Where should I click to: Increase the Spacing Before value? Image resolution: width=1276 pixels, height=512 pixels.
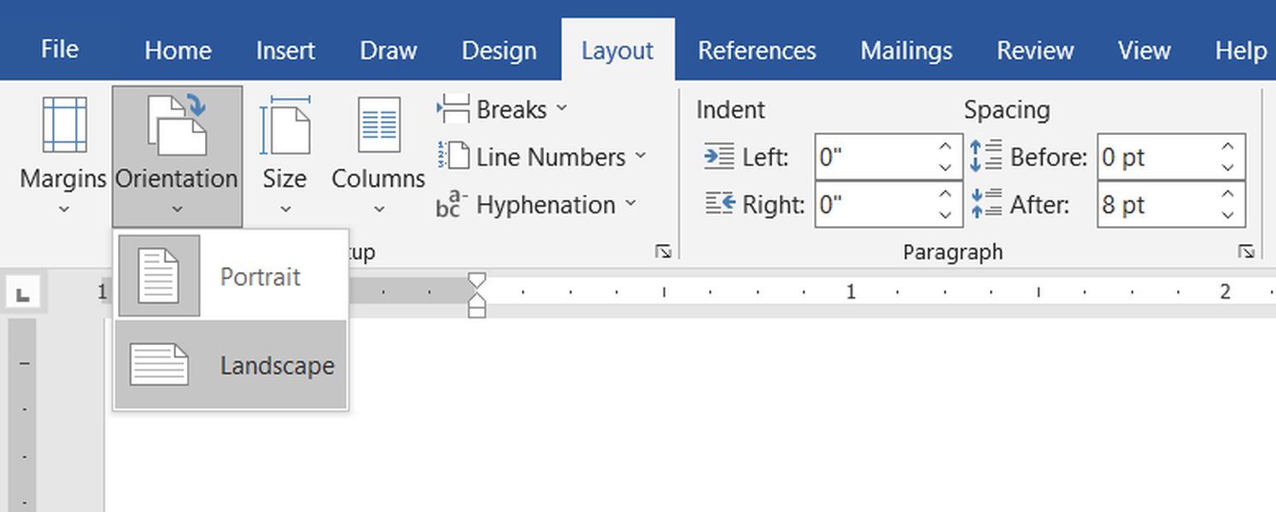pyautogui.click(x=1228, y=146)
